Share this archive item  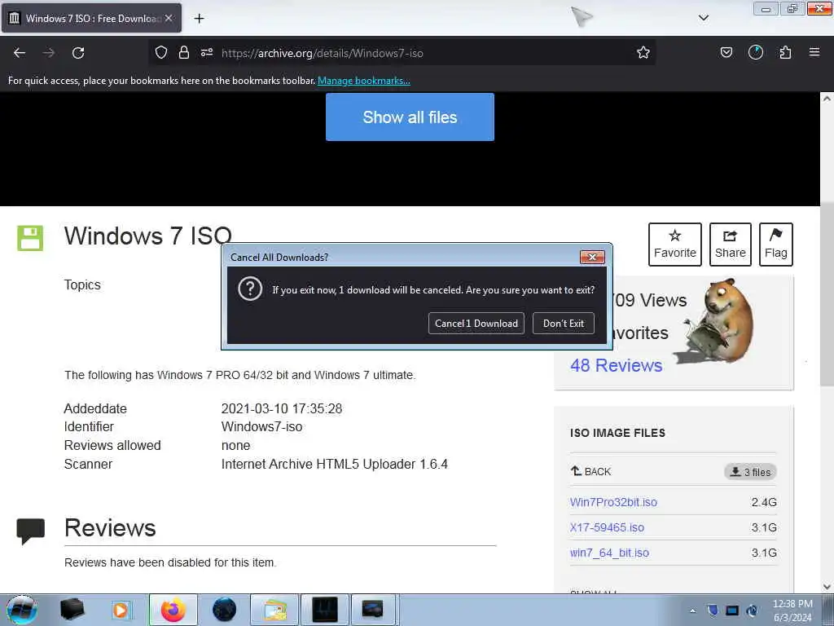[731, 245]
